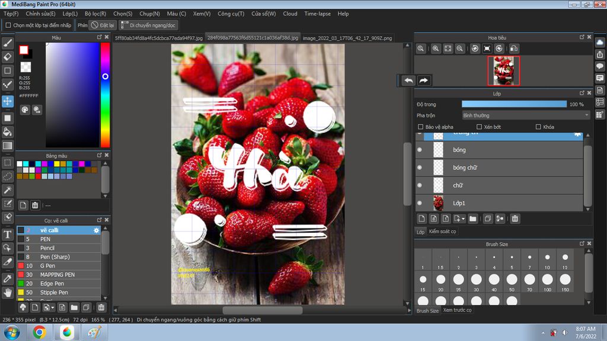Zoom in using the Navigator magnifier plus
The height and width of the screenshot is (341, 607).
click(436, 49)
